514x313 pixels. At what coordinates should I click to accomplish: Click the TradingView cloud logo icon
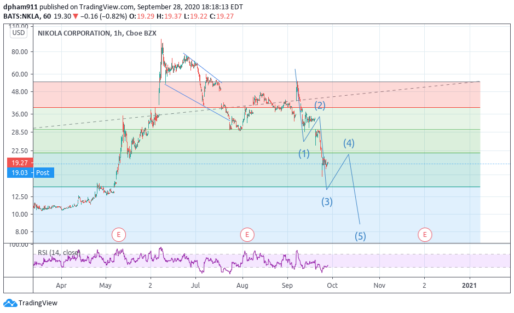click(x=10, y=303)
